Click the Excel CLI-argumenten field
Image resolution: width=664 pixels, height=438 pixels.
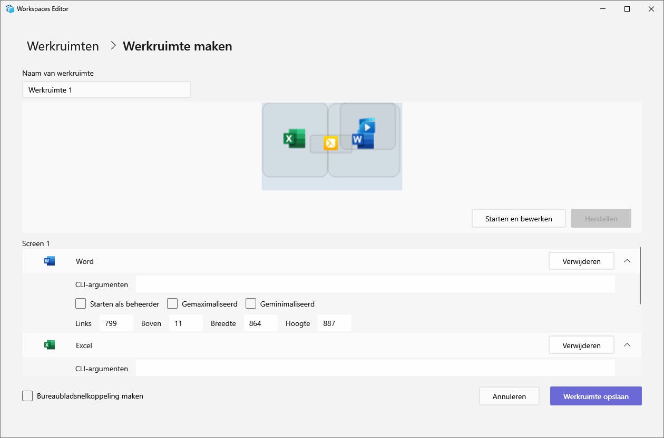pos(375,368)
